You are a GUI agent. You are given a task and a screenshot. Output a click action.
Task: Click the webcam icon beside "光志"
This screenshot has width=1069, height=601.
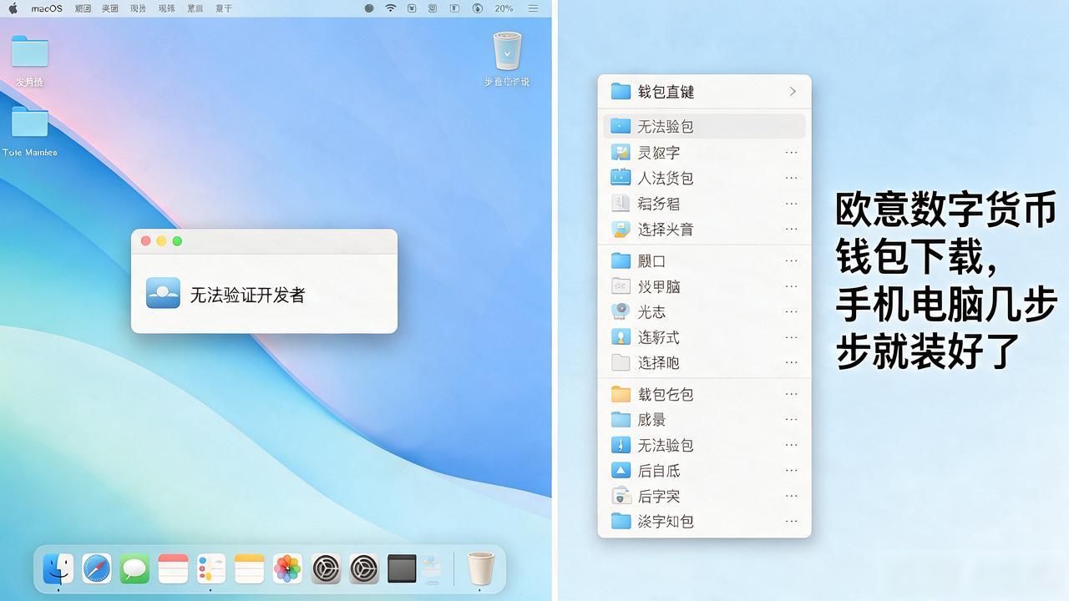coord(621,311)
